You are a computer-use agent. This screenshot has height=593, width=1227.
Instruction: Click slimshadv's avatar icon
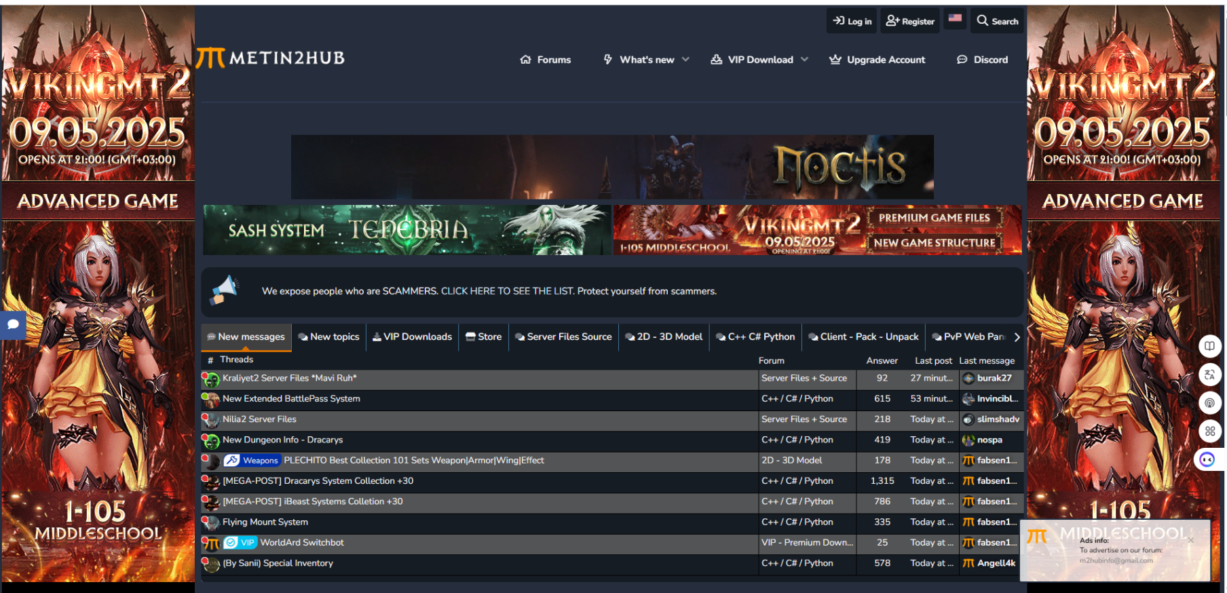coord(968,419)
